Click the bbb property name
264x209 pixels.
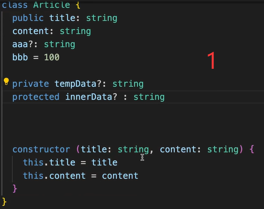20,57
